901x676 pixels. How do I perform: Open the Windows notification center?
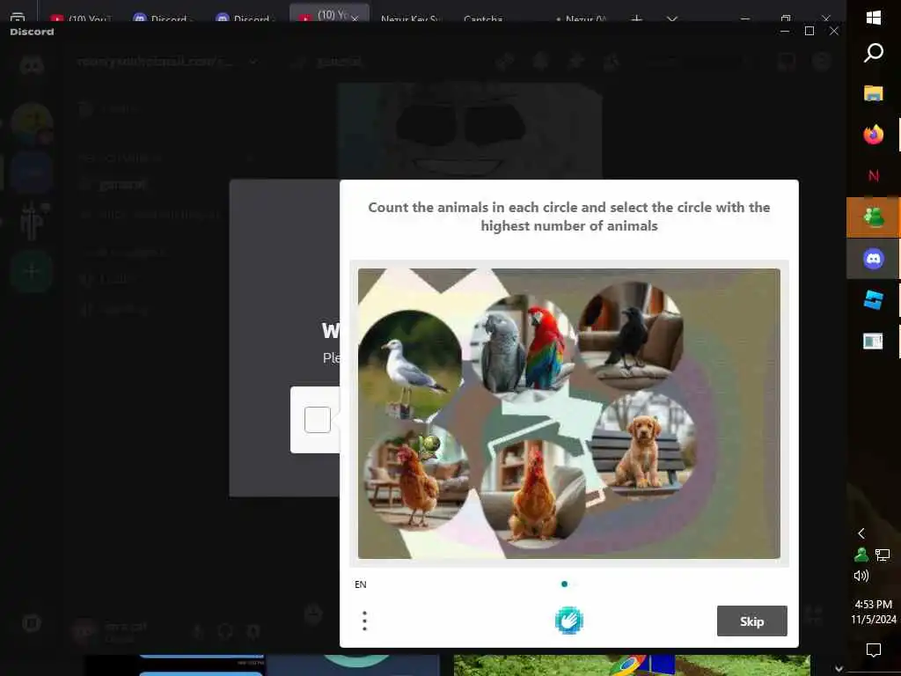(x=874, y=650)
